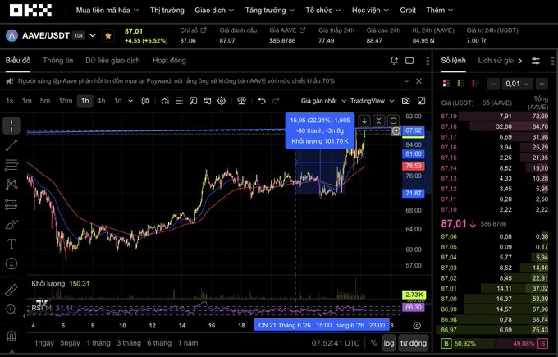Image resolution: width=558 pixels, height=357 pixels.
Task: Switch to Dữ liệu giao dịch tab
Action: click(x=112, y=61)
